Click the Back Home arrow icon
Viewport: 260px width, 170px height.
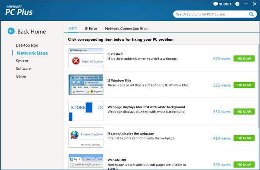tap(11, 31)
